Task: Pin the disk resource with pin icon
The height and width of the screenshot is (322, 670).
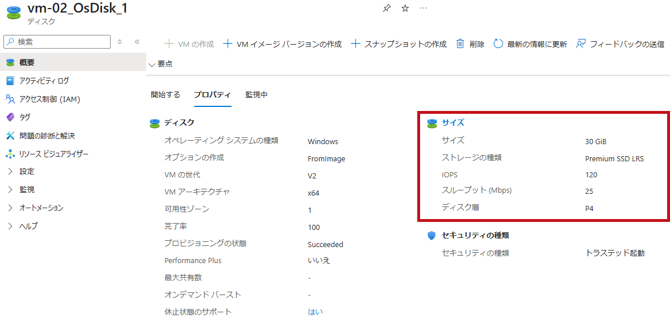Action: pos(386,9)
